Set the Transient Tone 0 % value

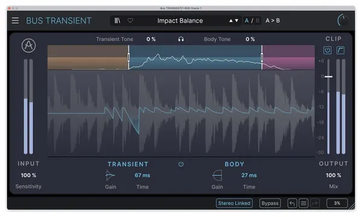tap(151, 39)
